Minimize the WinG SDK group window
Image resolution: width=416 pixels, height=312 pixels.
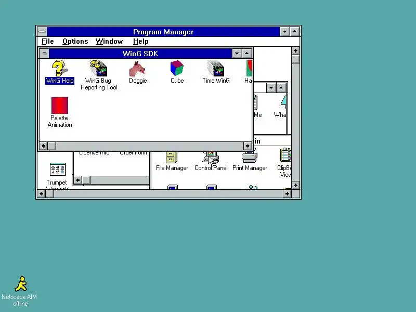click(237, 54)
